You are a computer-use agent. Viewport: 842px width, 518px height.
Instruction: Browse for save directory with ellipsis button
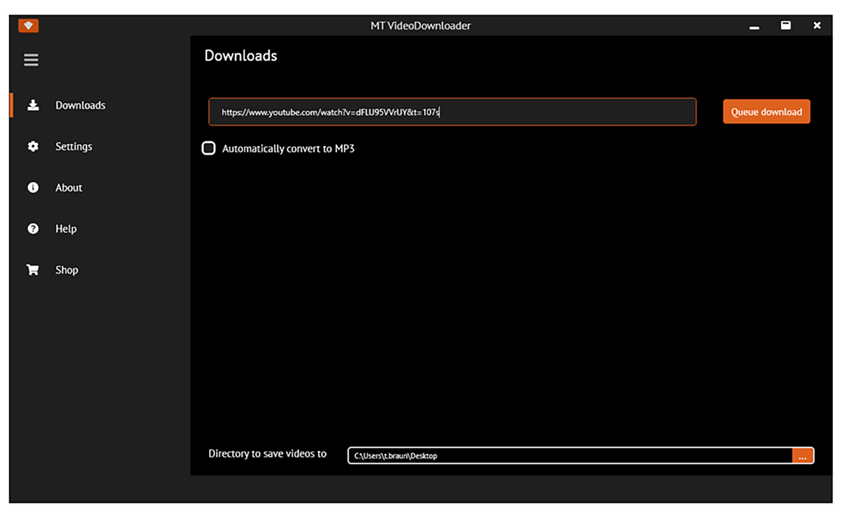pyautogui.click(x=803, y=456)
